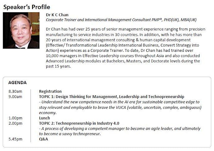
Task: Click the biography paragraph's first line
Action: click(125, 29)
